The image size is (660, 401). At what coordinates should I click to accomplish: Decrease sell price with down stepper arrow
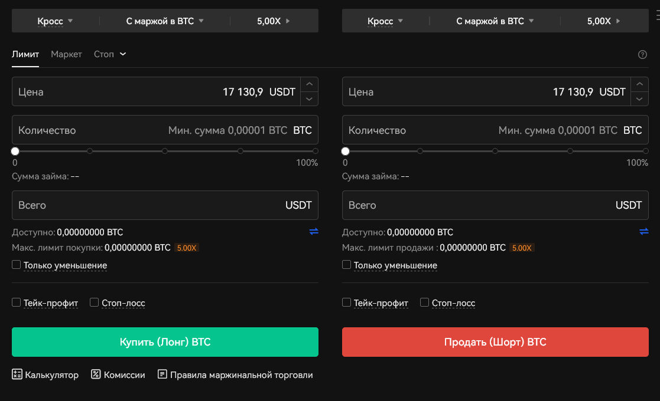click(x=639, y=98)
